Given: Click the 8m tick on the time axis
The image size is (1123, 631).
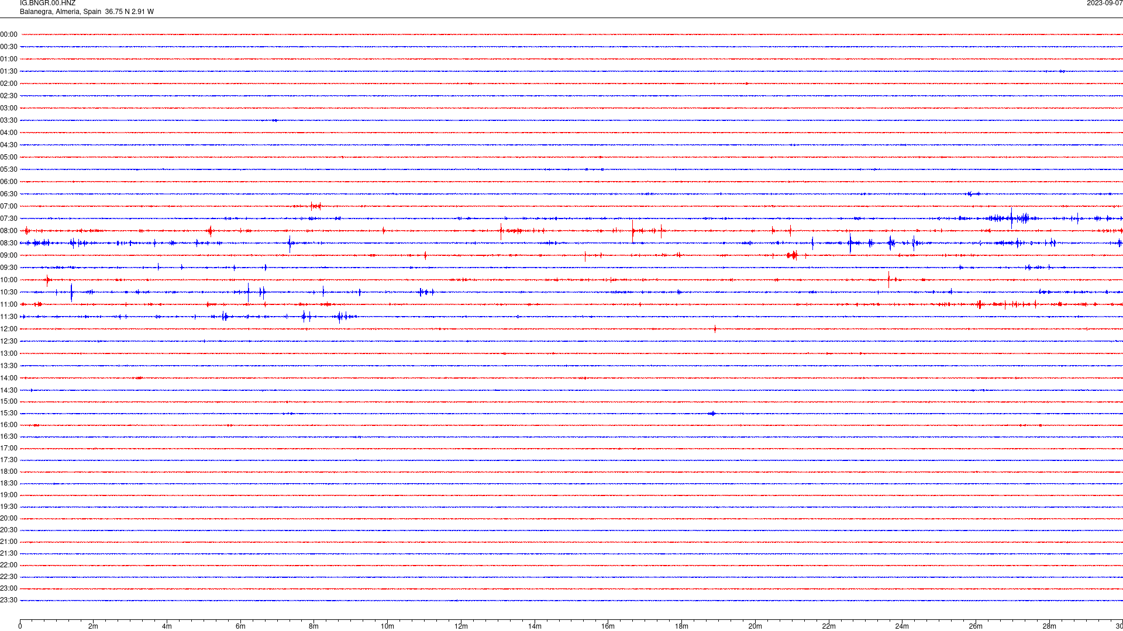Looking at the screenshot, I should 314,626.
